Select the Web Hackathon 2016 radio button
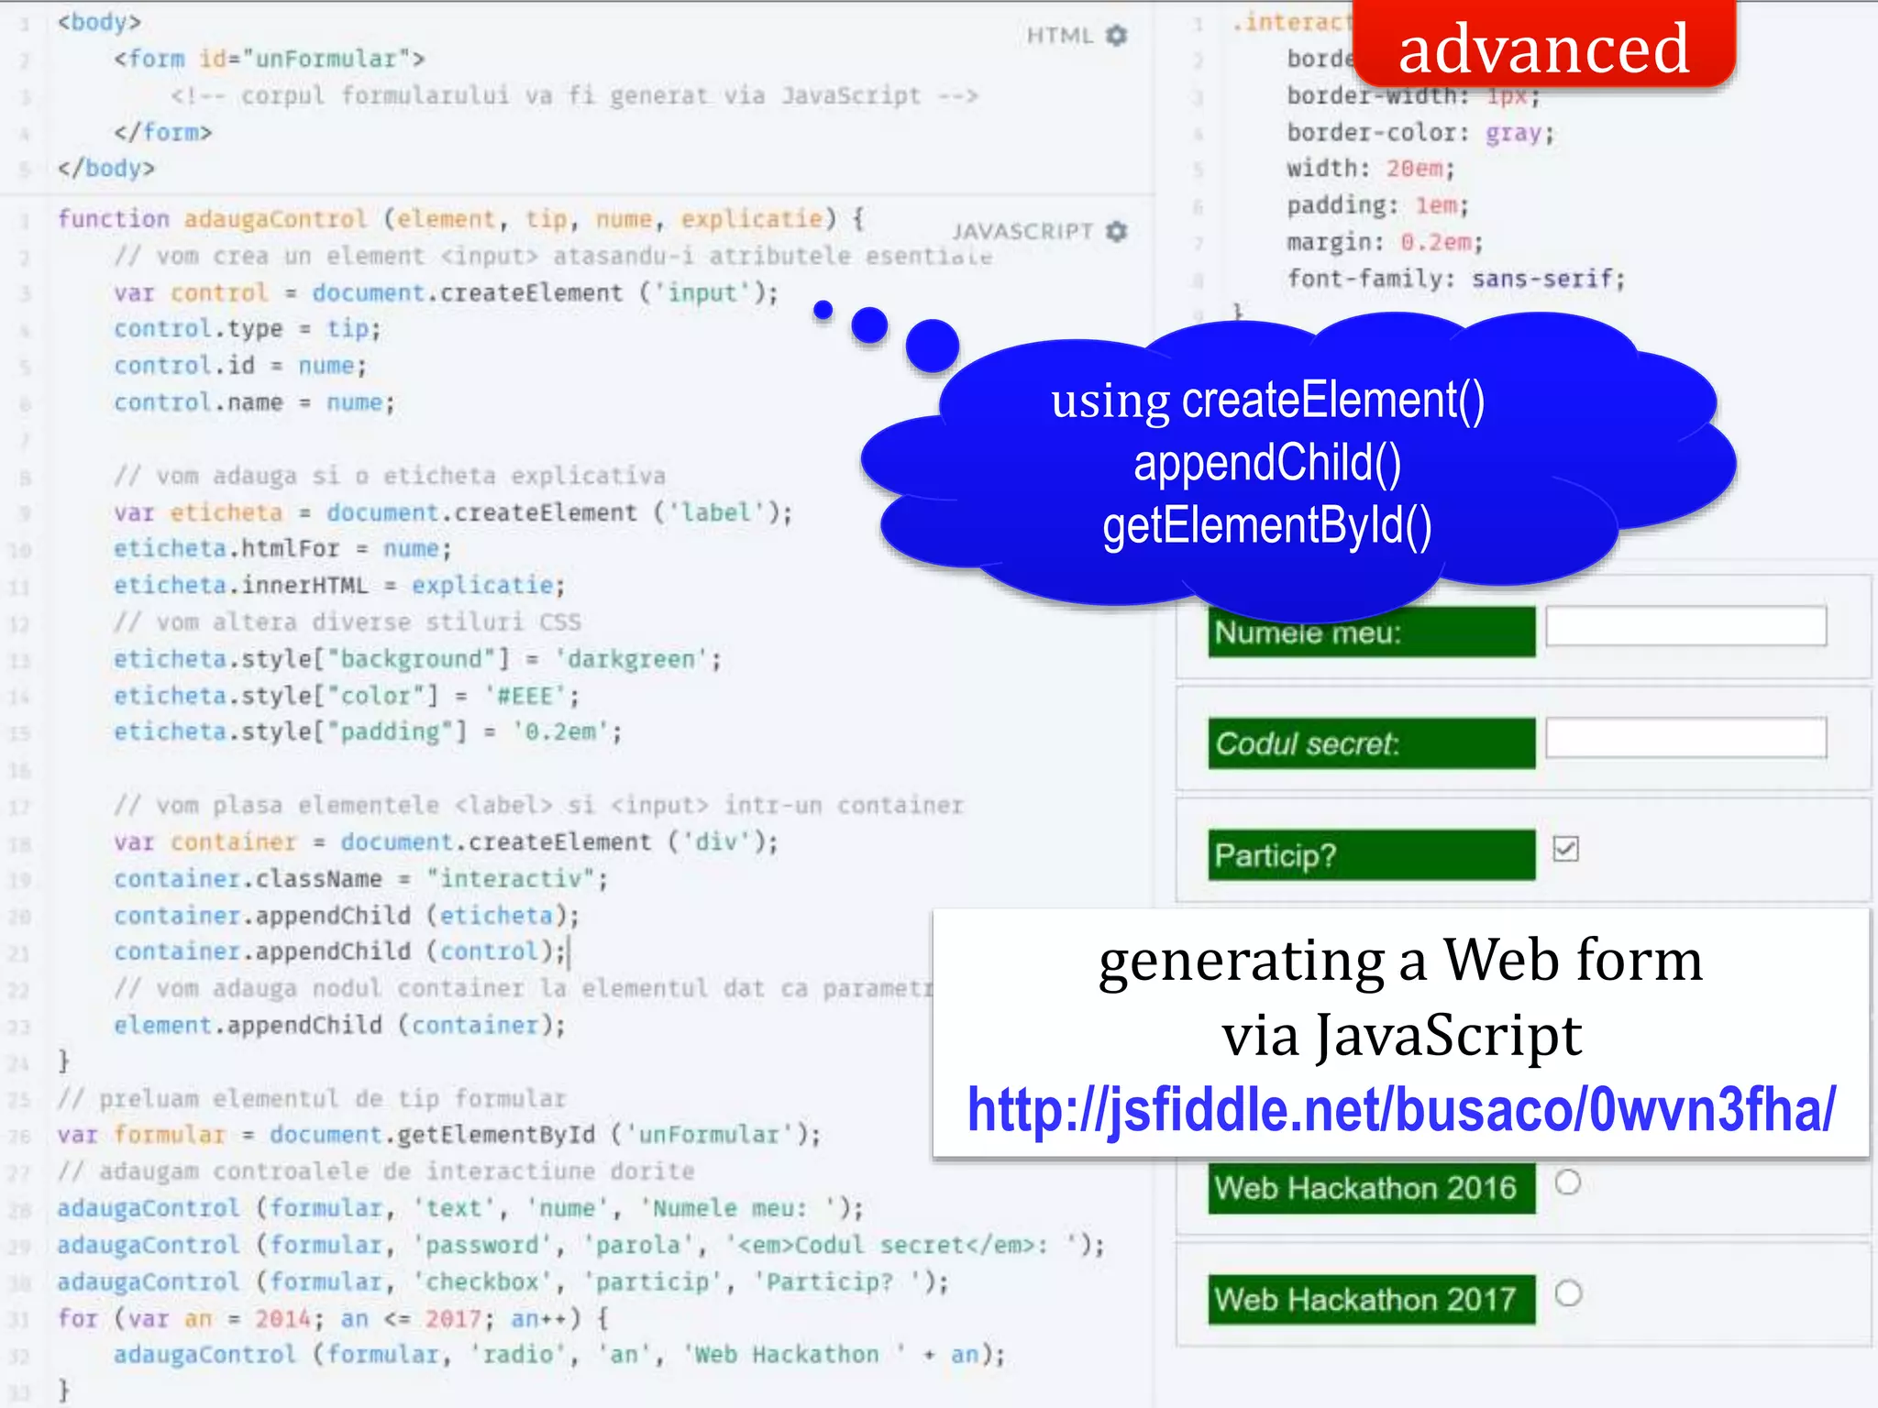This screenshot has width=1878, height=1408. point(1568,1182)
